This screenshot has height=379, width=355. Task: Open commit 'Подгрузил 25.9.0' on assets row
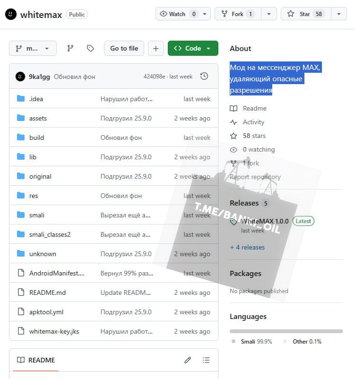click(126, 118)
